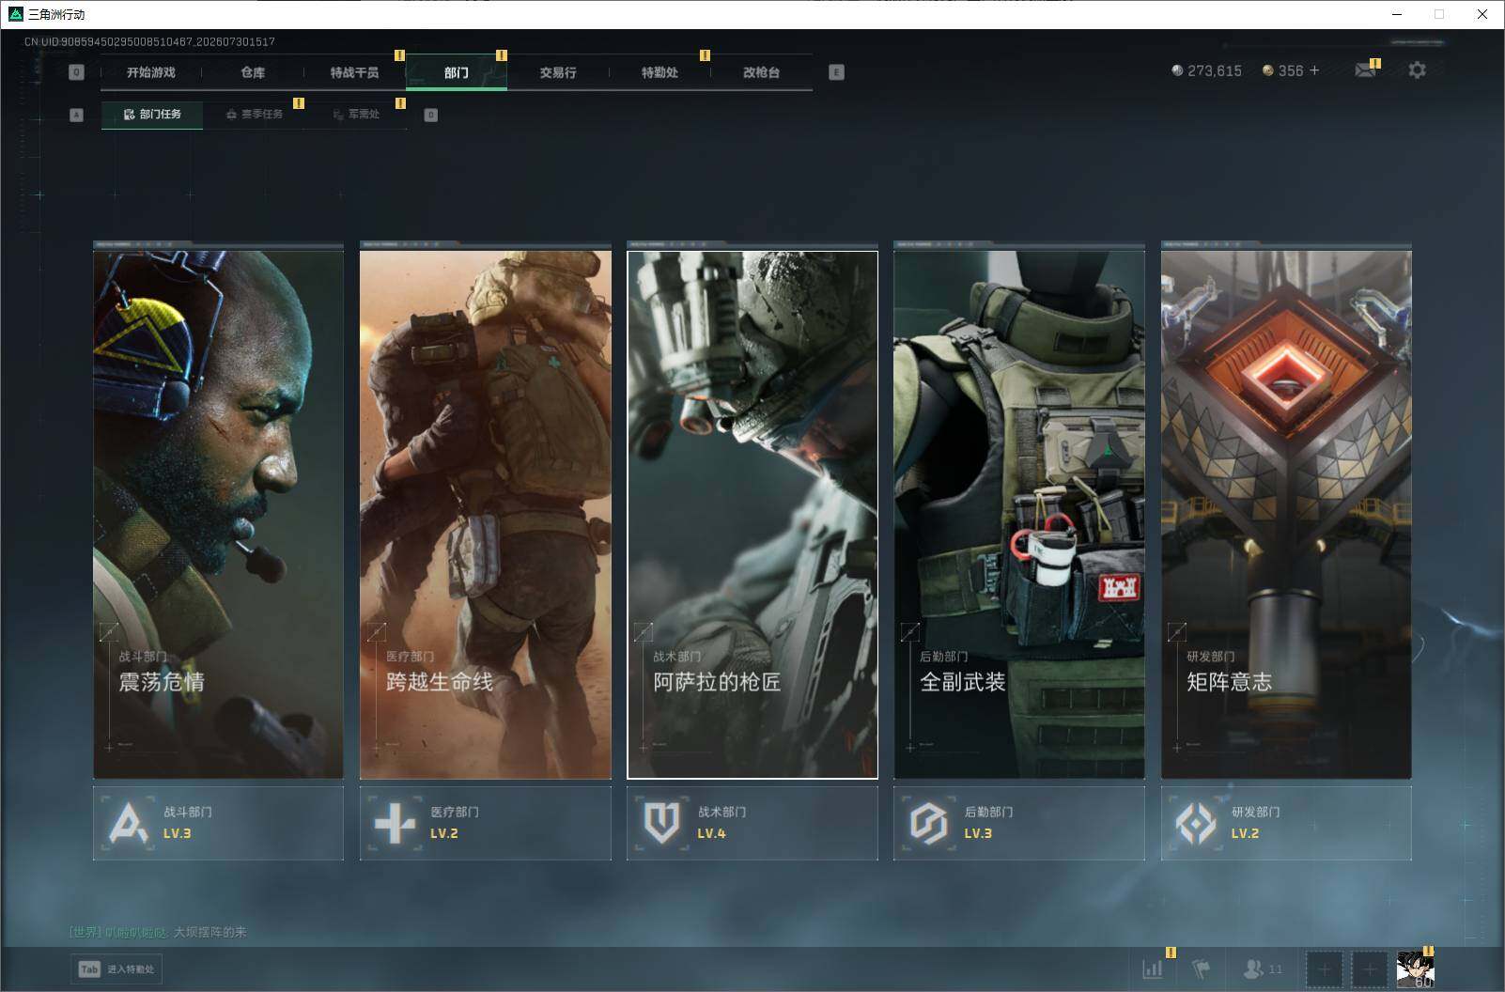
Task: Click the 战术部门 LV.4 level button
Action: 752,823
